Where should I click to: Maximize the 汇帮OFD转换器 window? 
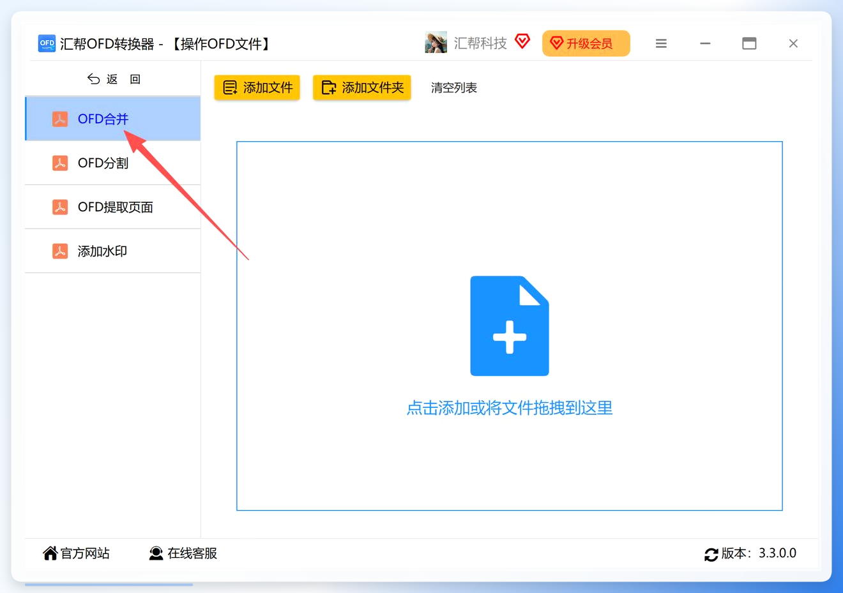pos(749,43)
